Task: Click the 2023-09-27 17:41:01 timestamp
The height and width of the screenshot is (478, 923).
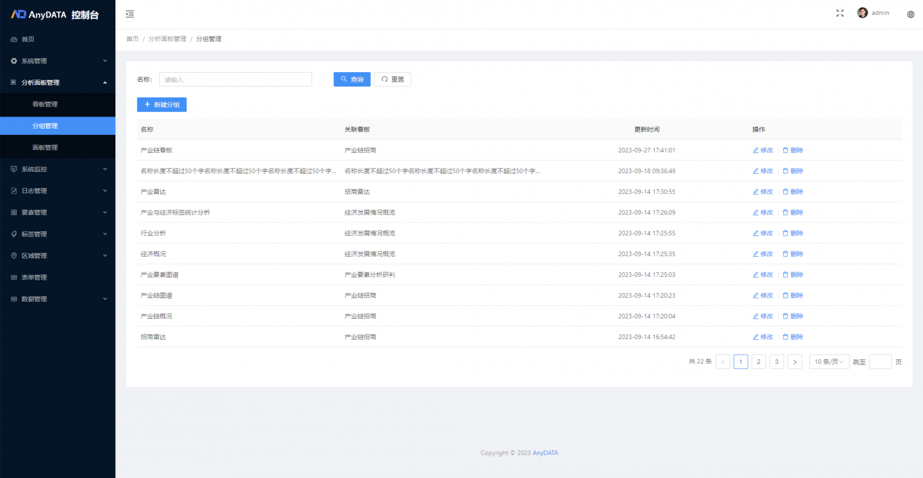Action: (647, 150)
